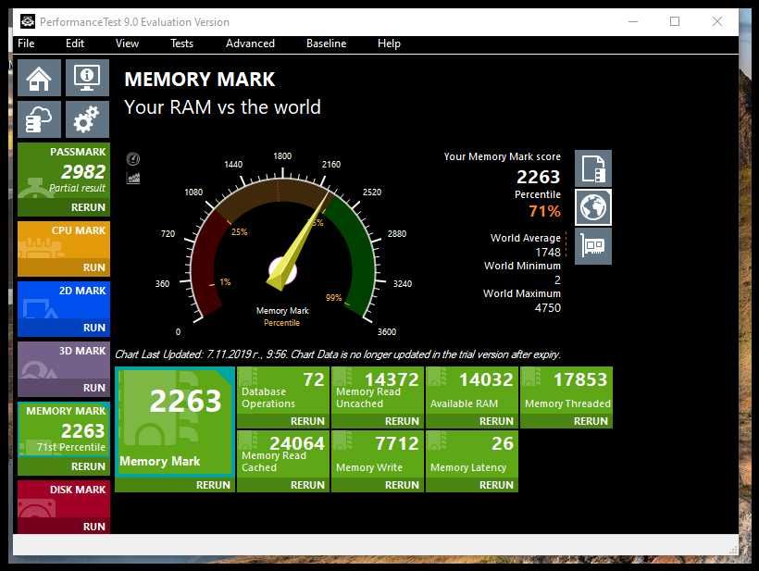Run the Disk Mark test
The width and height of the screenshot is (759, 571).
point(93,527)
